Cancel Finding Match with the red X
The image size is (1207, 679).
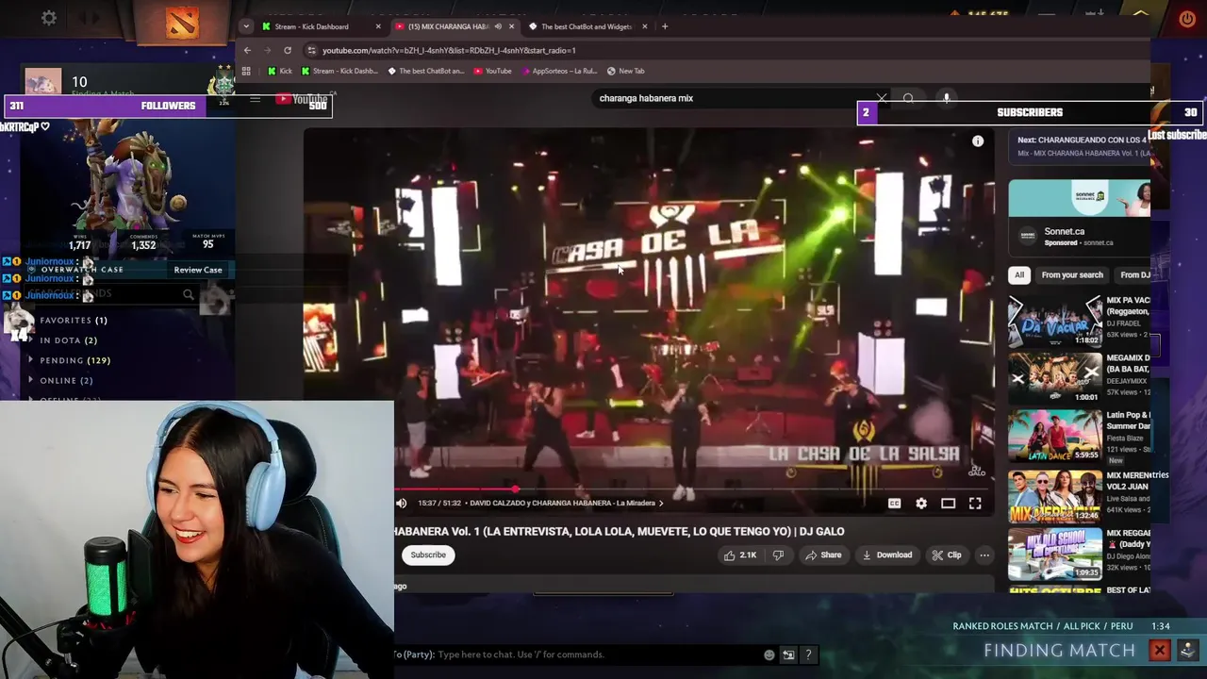pos(1160,651)
